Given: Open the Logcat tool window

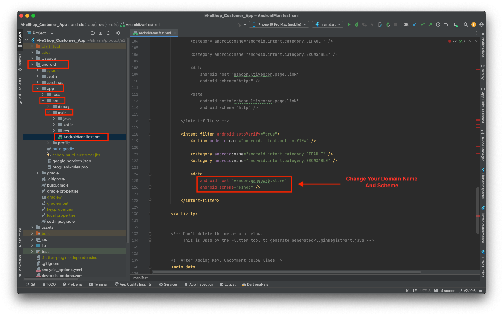Looking at the screenshot, I should (x=228, y=284).
